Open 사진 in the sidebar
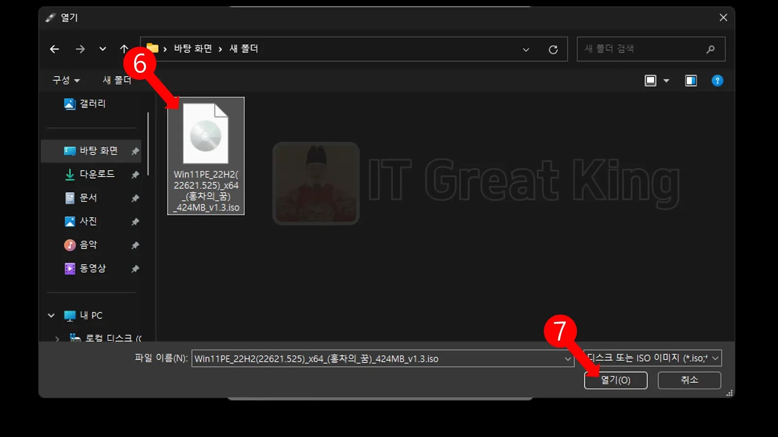778x437 pixels. 81,221
